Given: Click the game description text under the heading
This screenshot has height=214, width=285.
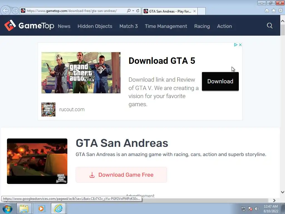Looking at the screenshot, I should 171,154.
